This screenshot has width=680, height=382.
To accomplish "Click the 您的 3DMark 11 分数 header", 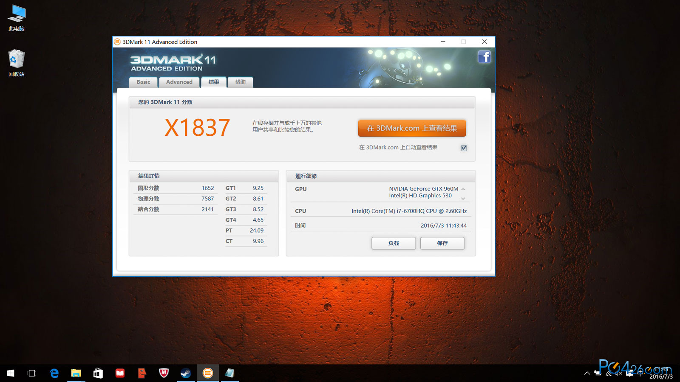I will 165,102.
